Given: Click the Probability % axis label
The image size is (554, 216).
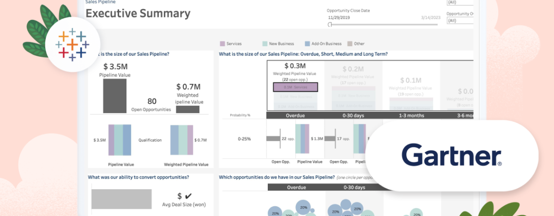Looking at the screenshot, I should [240, 116].
